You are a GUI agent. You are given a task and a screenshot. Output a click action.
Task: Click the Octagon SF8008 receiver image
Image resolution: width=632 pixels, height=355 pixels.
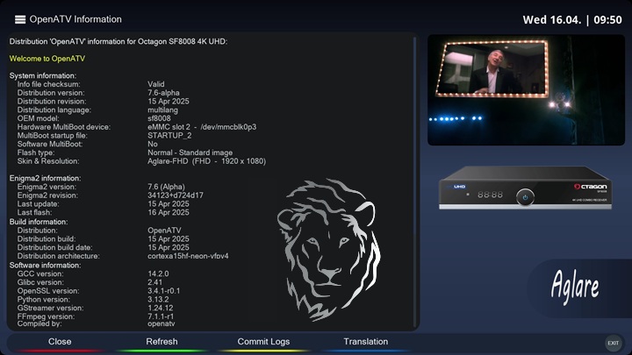(x=525, y=188)
